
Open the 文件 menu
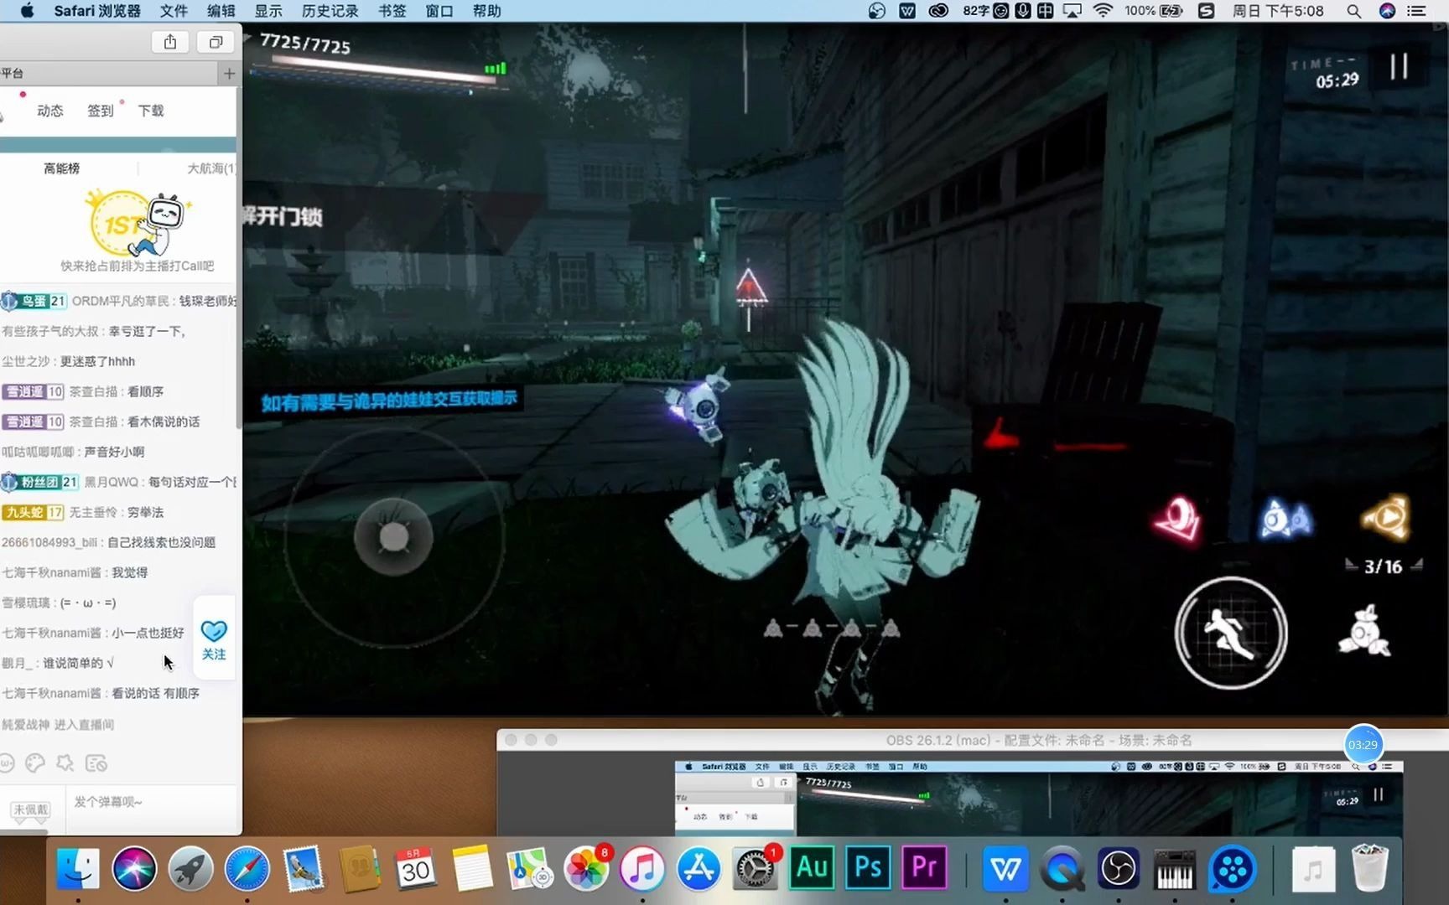click(x=174, y=11)
